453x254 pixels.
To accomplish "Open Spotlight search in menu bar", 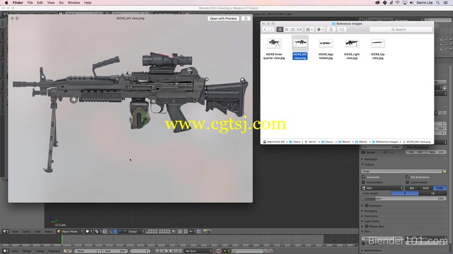I will [438, 3].
